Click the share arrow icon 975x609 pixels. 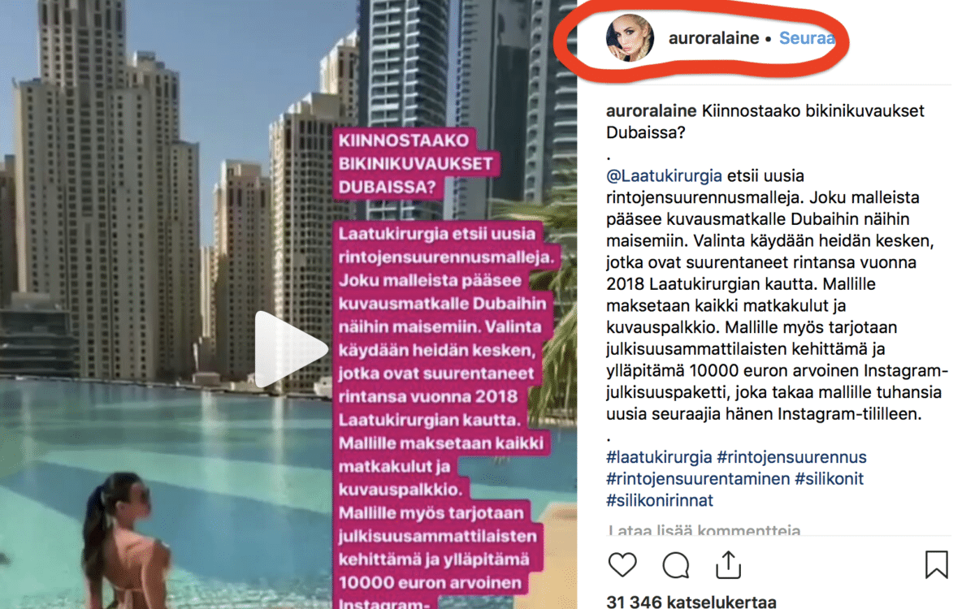coord(729,564)
